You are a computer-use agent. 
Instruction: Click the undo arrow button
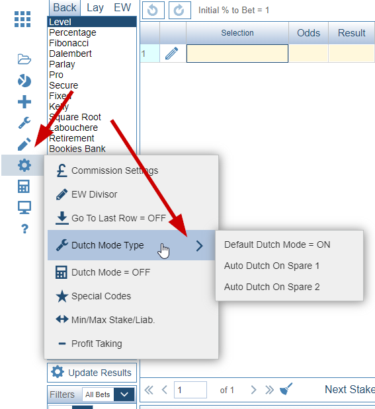153,10
